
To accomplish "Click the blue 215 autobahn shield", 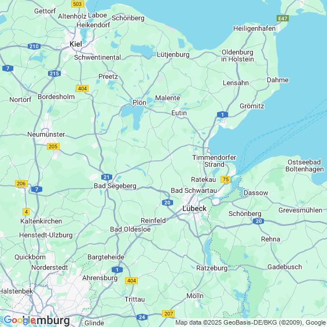I will [x=54, y=74].
